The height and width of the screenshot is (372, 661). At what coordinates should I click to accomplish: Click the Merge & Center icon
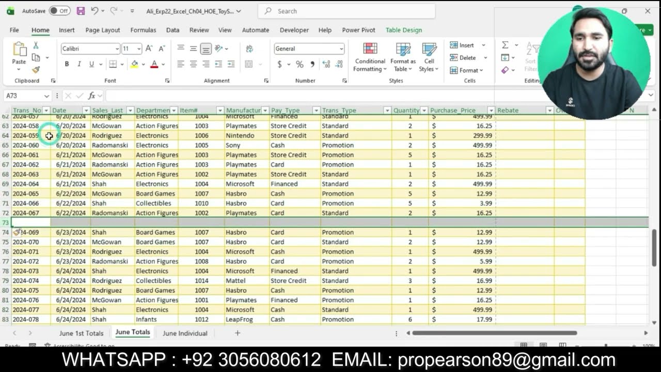249,64
